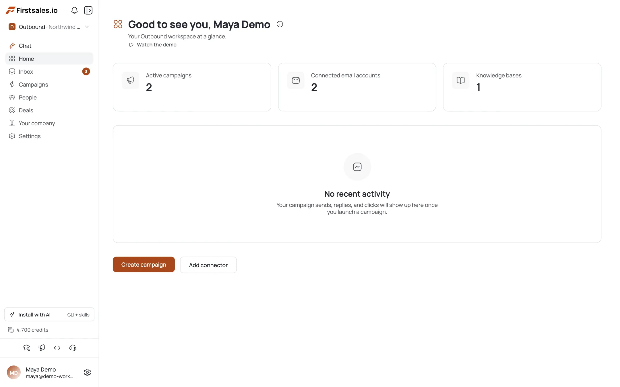Image resolution: width=620 pixels, height=387 pixels.
Task: Click the No recent activity heading
Action: (x=357, y=194)
